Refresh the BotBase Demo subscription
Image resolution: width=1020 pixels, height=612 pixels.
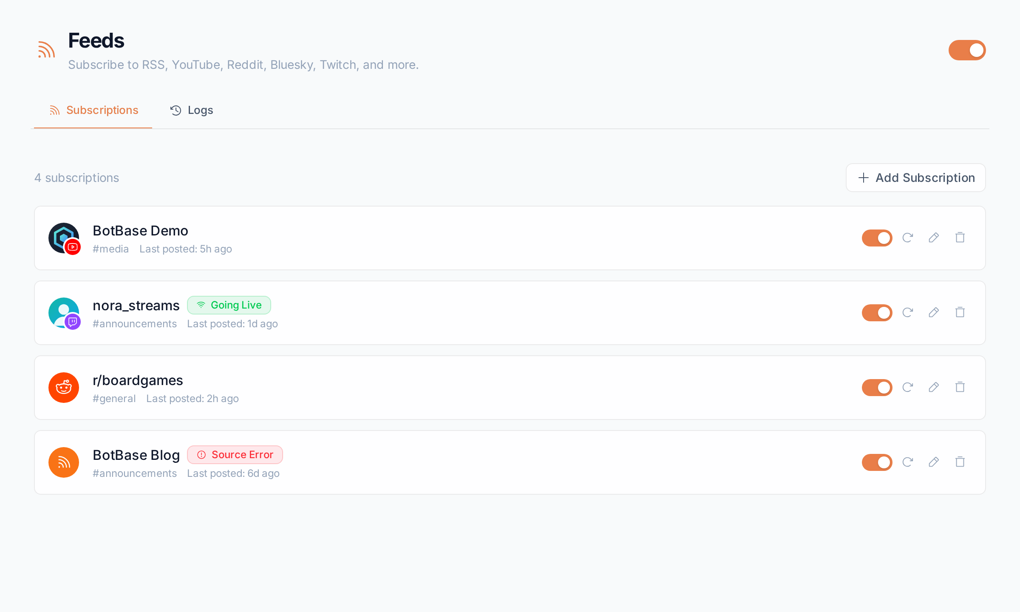click(908, 238)
